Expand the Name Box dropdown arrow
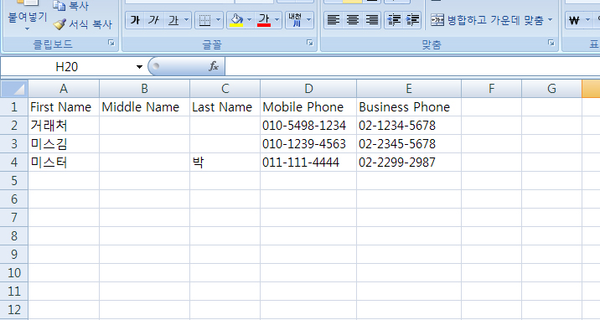Screen dimensions: 600x320 (x=139, y=67)
